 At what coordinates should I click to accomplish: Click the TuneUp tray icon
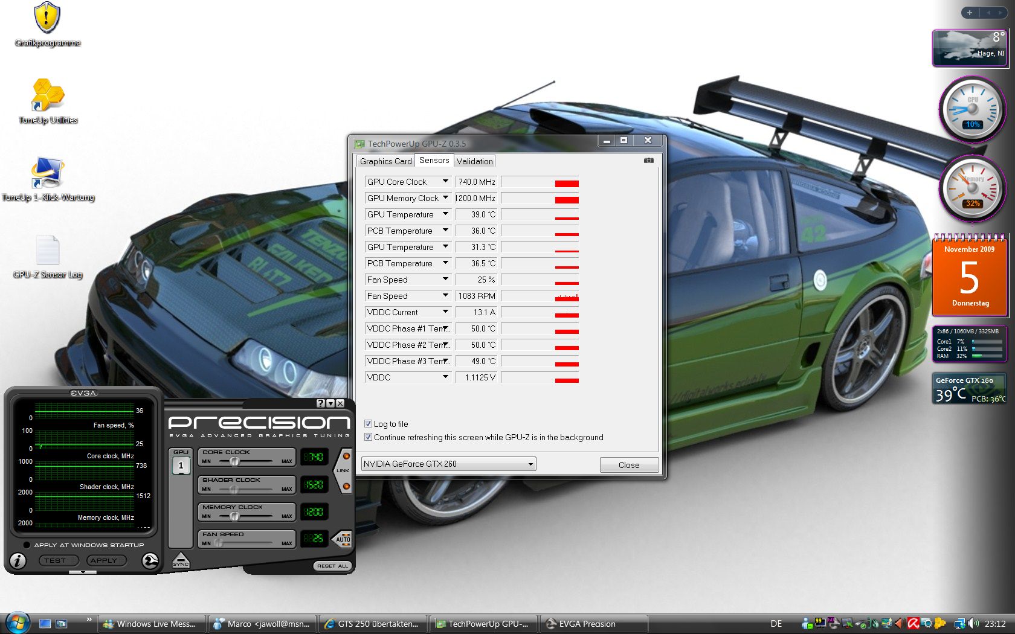pyautogui.click(x=940, y=624)
